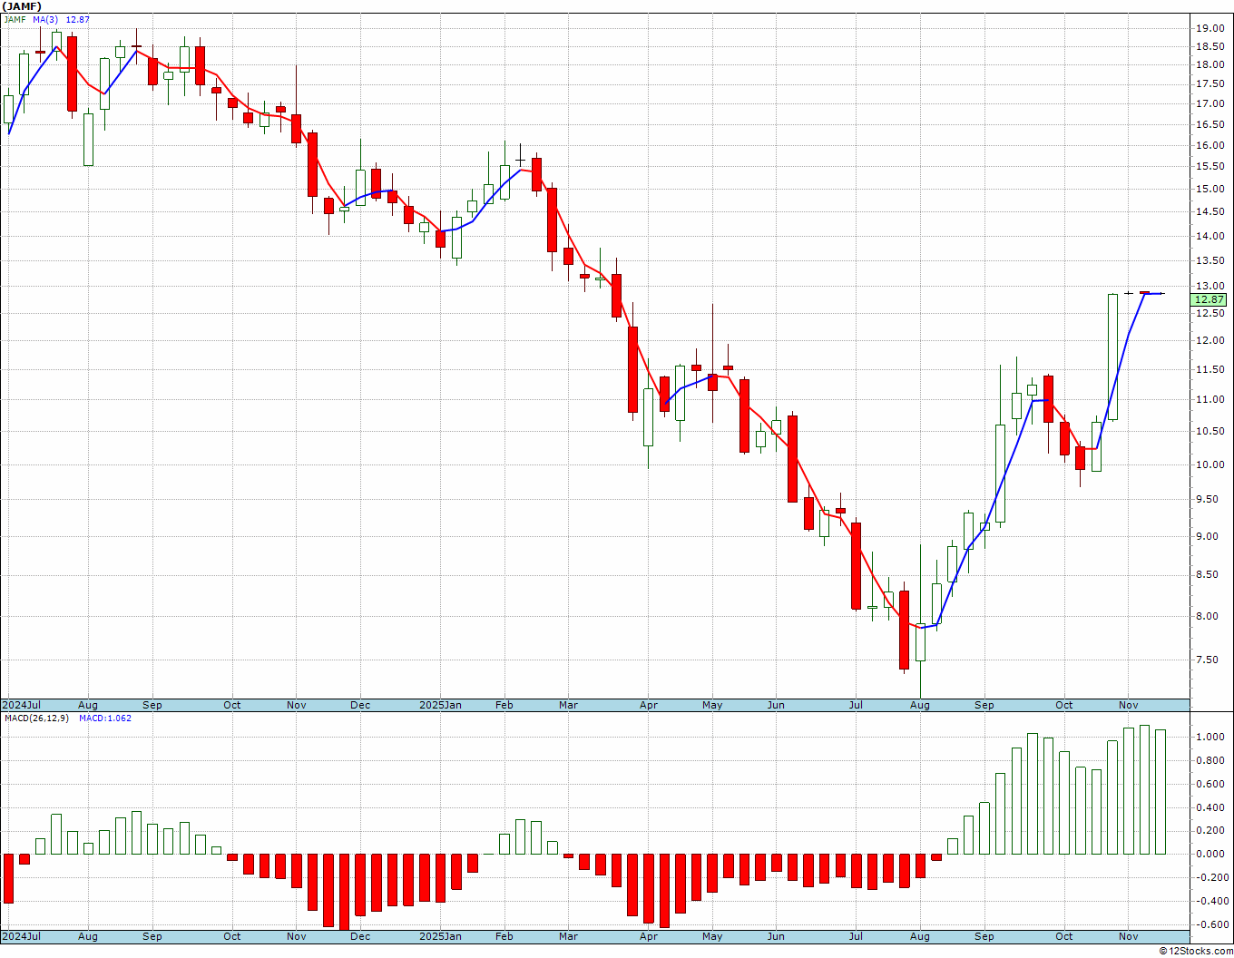This screenshot has width=1234, height=958.
Task: Click 16.00 on the price axis
Action: tap(1209, 145)
